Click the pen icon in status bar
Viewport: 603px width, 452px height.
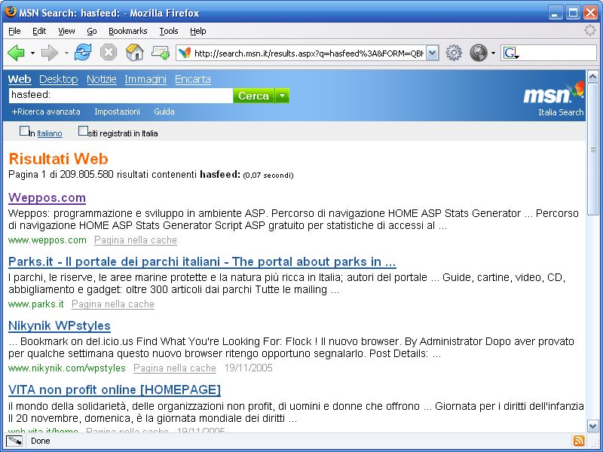[14, 441]
